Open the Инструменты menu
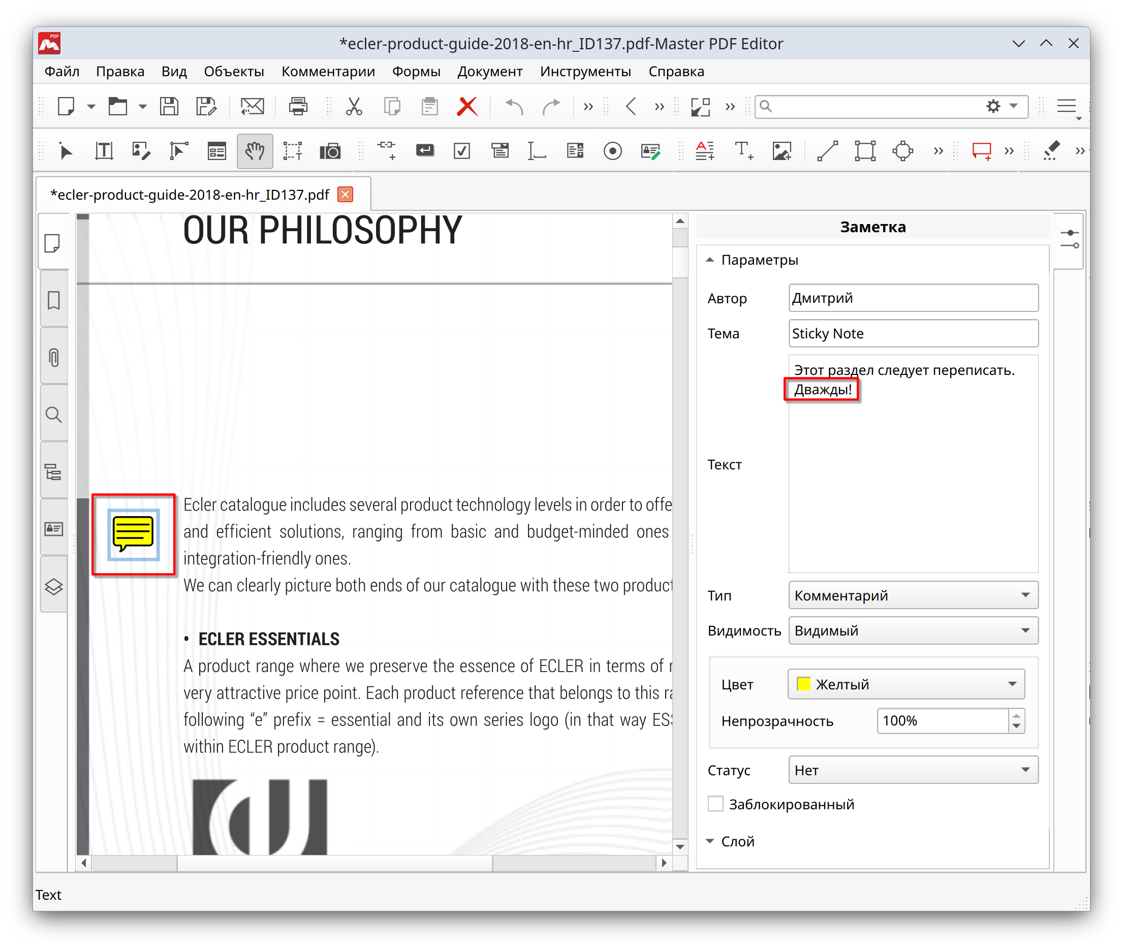The image size is (1123, 950). coord(585,72)
